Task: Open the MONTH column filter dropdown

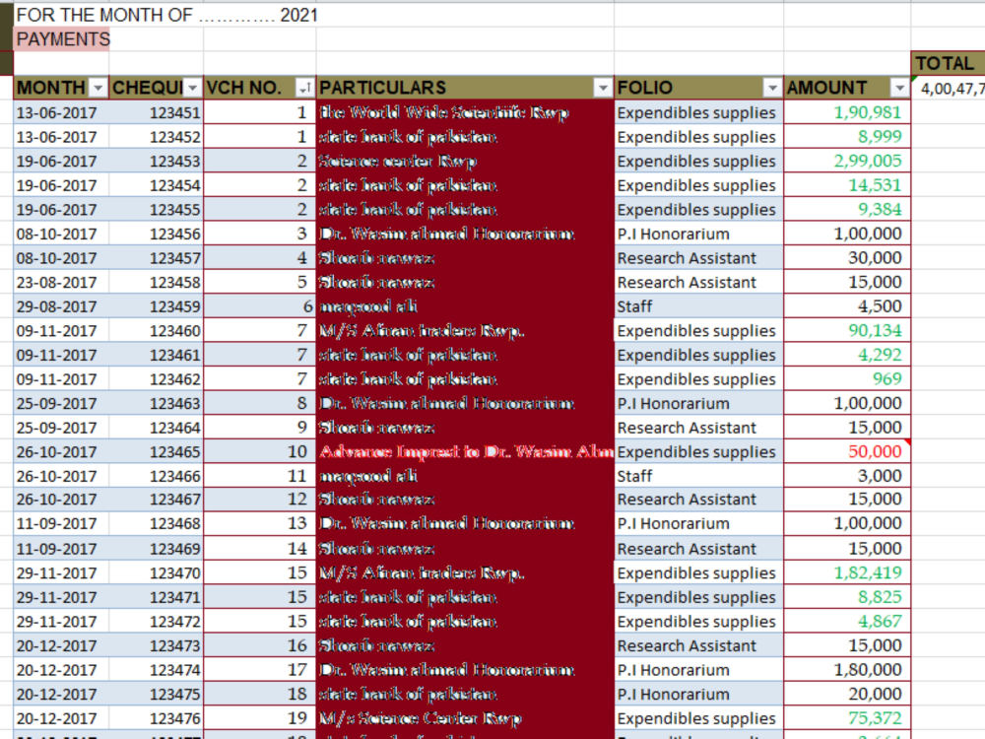Action: [98, 88]
